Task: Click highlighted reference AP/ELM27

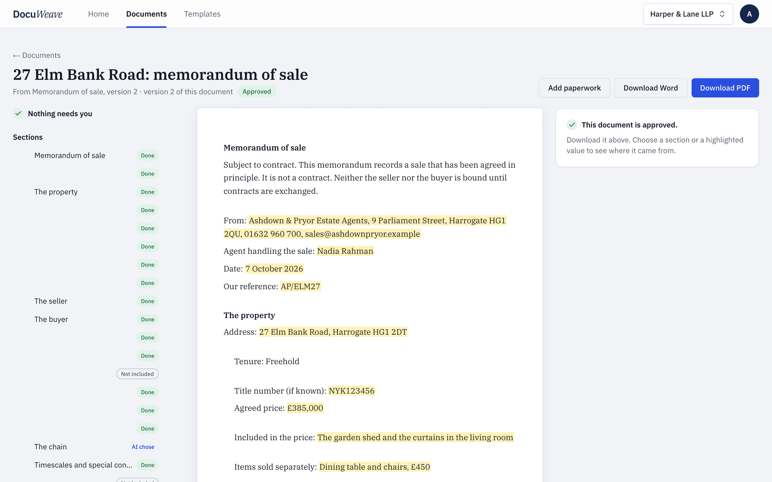Action: 300,286
